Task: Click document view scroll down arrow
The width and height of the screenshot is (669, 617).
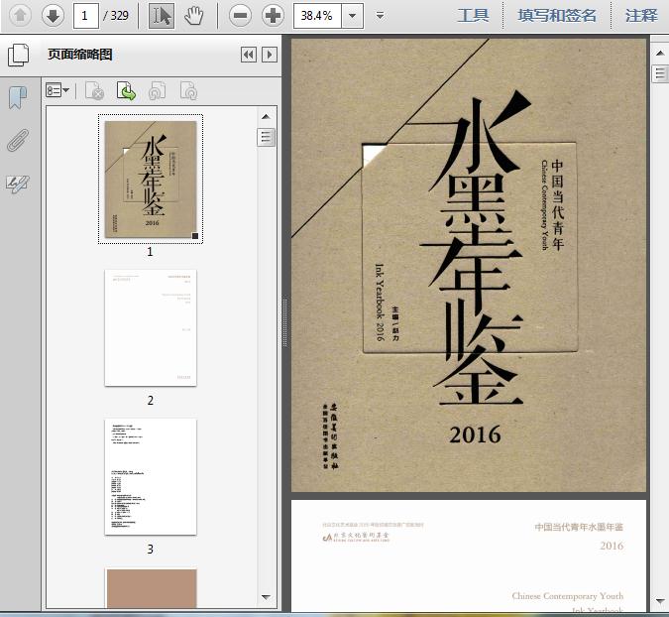Action: coord(660,601)
